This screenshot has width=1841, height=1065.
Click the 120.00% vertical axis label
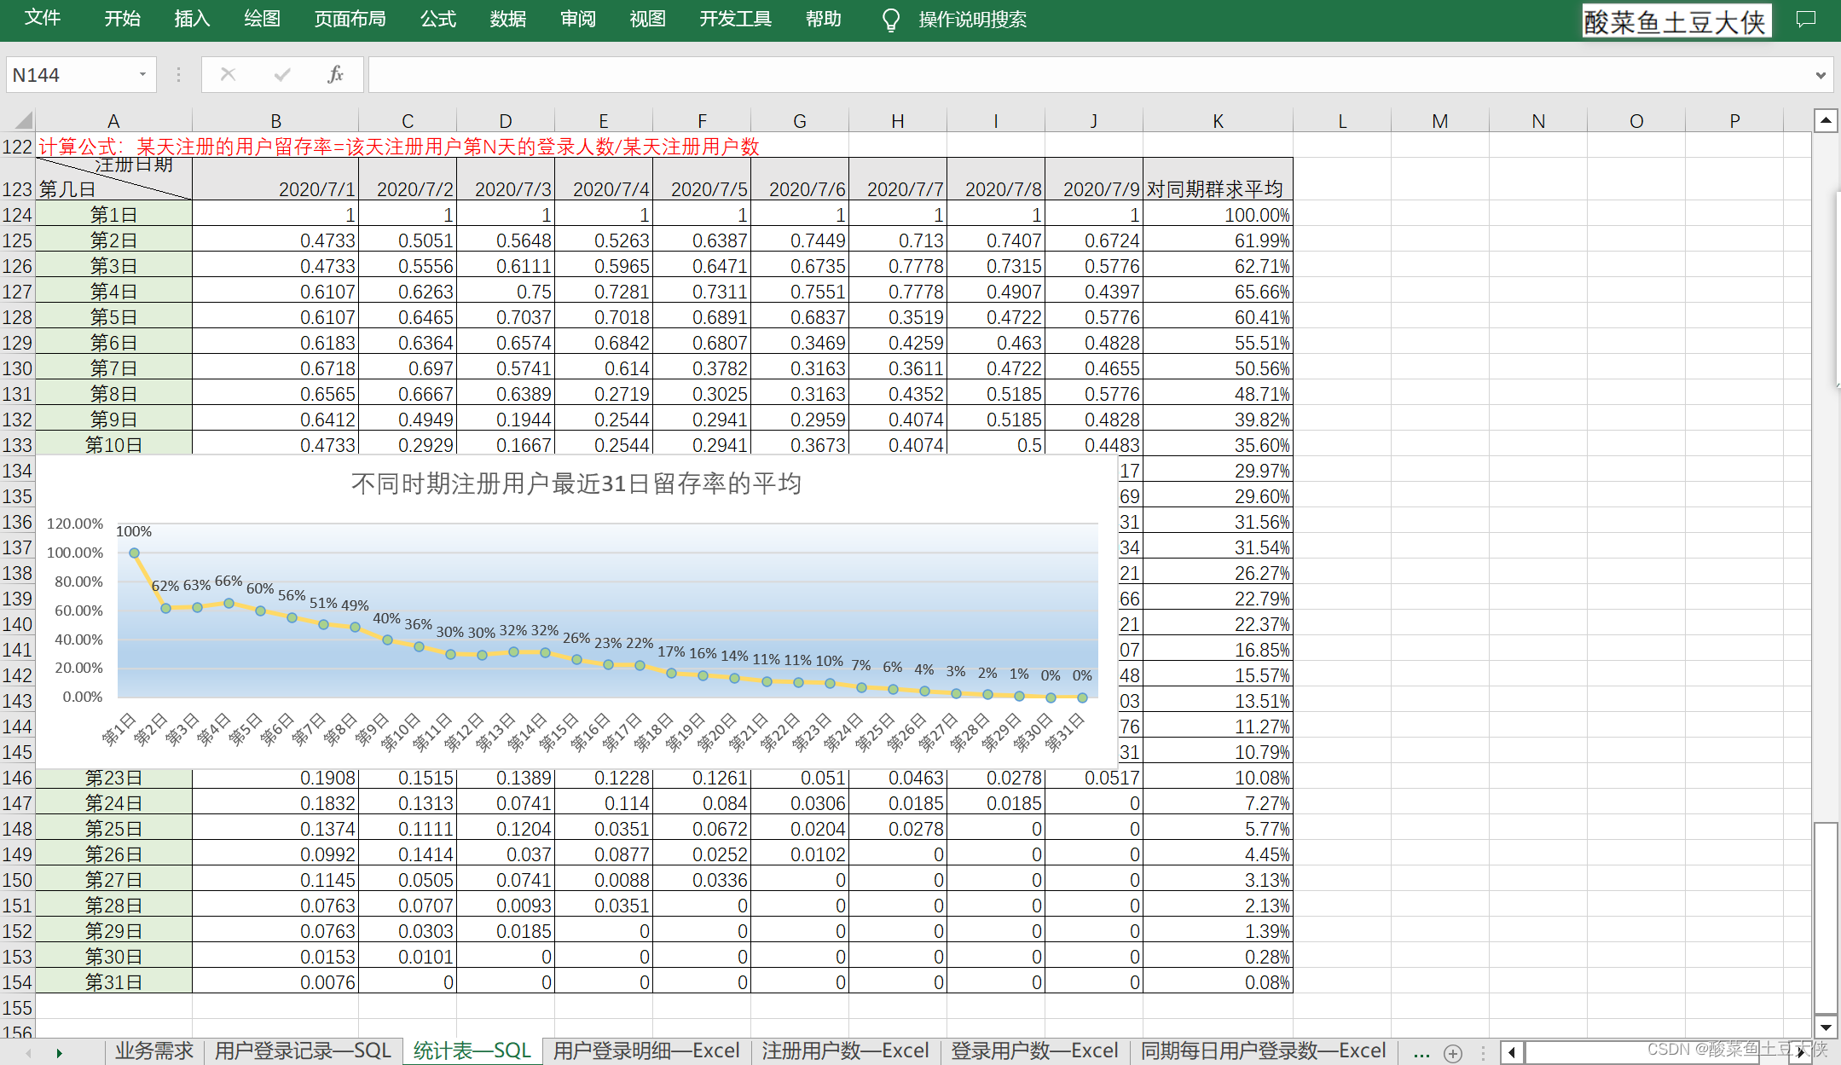pos(75,524)
